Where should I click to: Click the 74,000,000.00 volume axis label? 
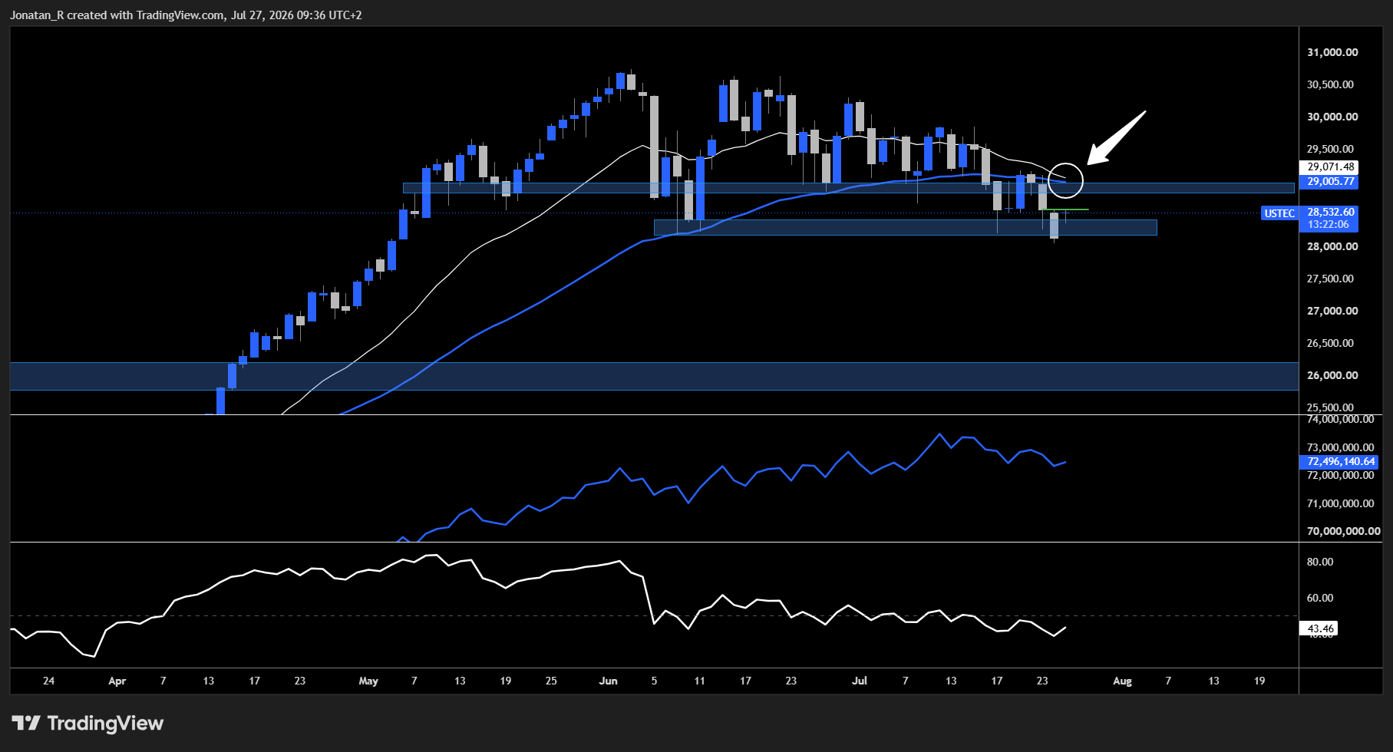[x=1340, y=420]
